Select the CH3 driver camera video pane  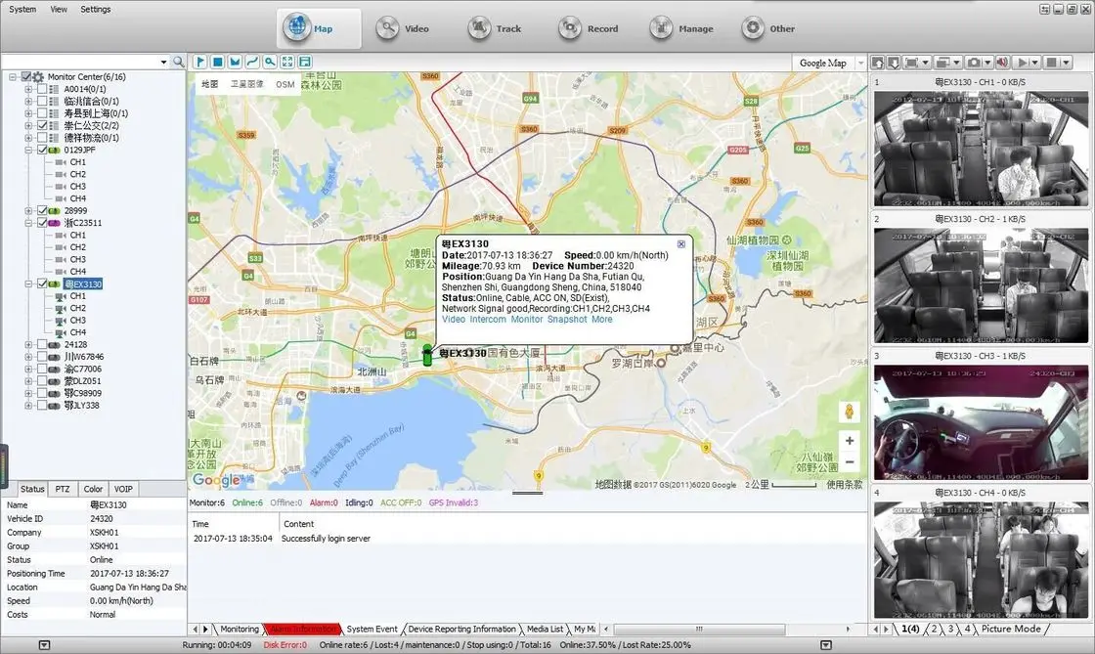click(x=981, y=422)
